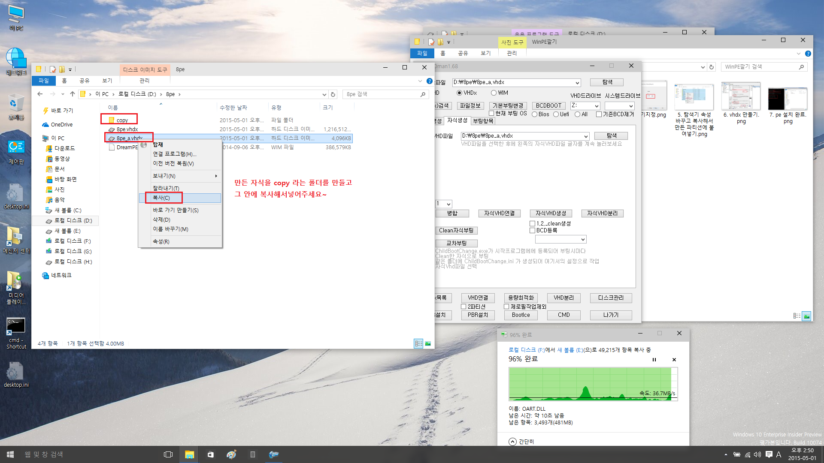Open the 이 PC desktop icon
The height and width of the screenshot is (463, 824).
pos(16,18)
